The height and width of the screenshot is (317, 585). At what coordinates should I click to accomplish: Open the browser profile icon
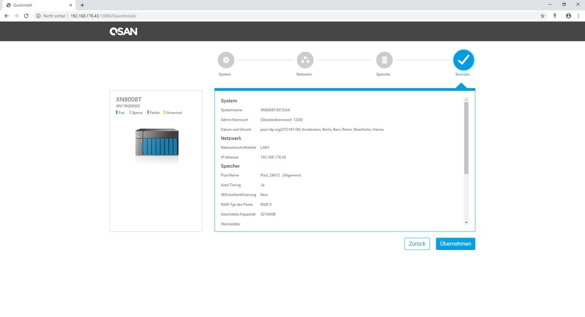click(568, 16)
